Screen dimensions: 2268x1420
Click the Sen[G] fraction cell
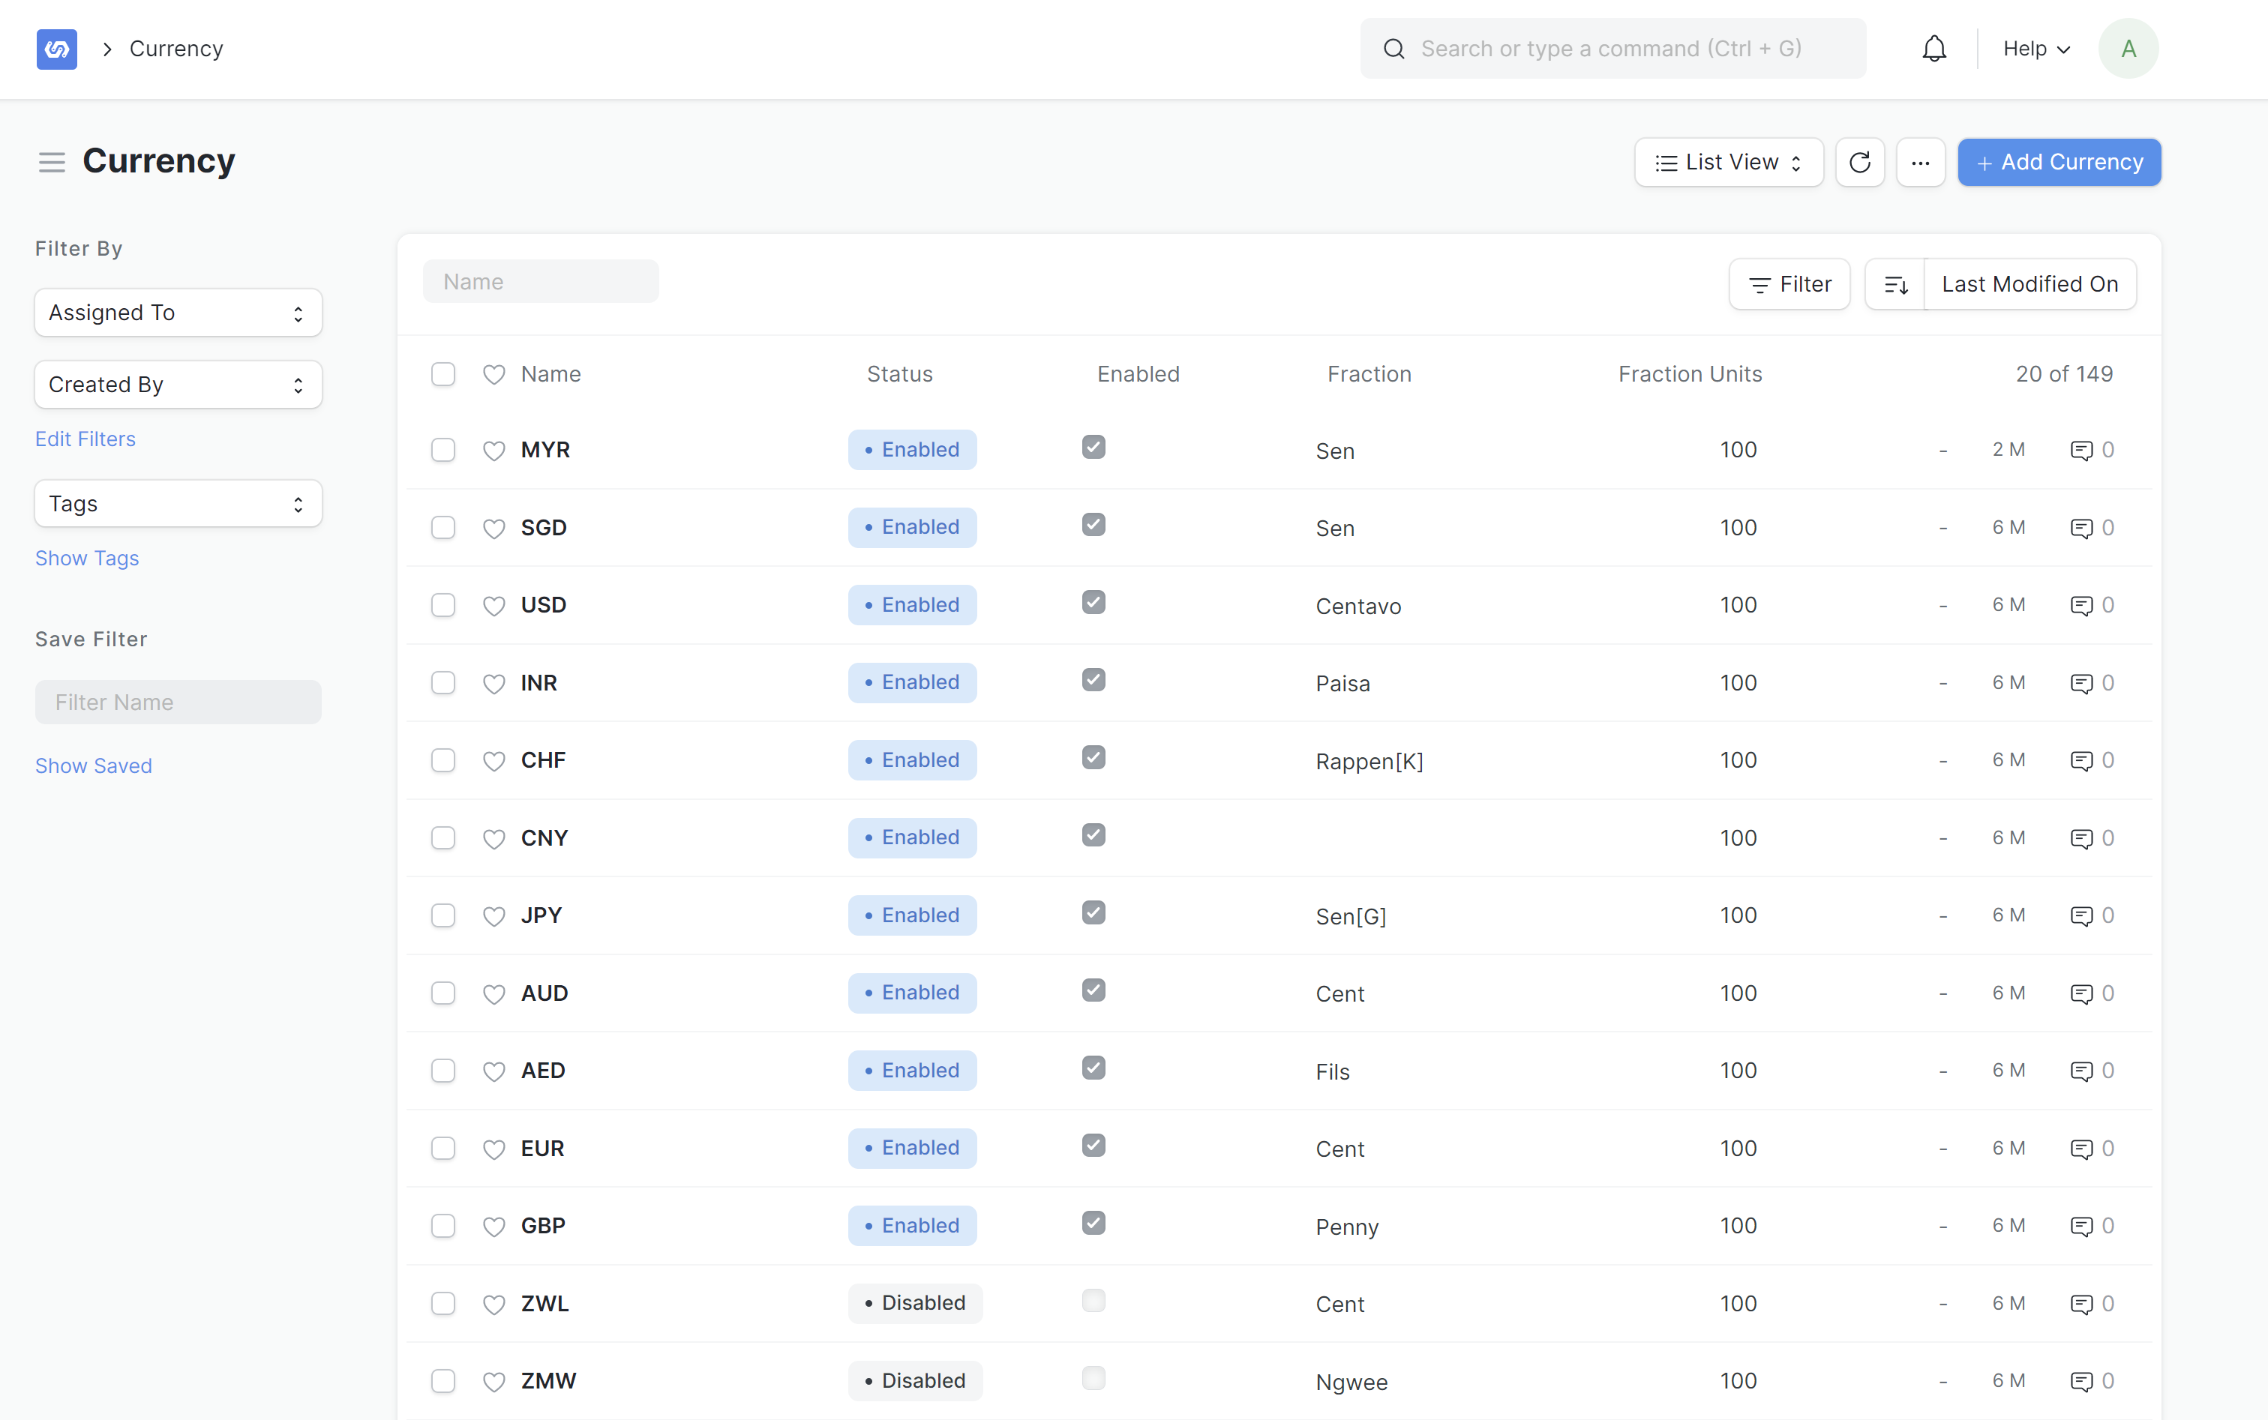(1351, 917)
